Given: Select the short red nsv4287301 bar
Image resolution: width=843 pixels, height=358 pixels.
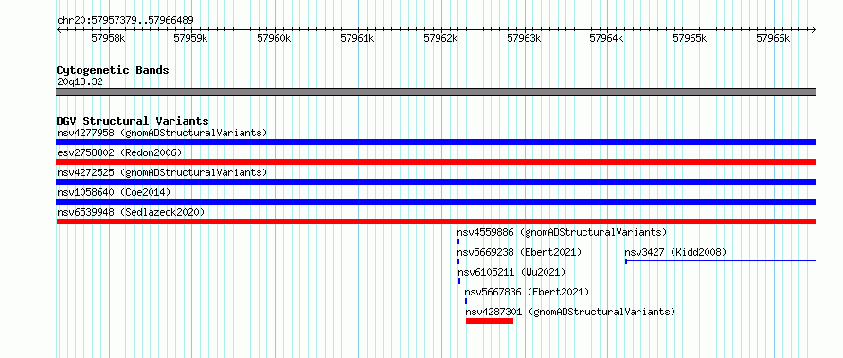Looking at the screenshot, I should (x=490, y=321).
